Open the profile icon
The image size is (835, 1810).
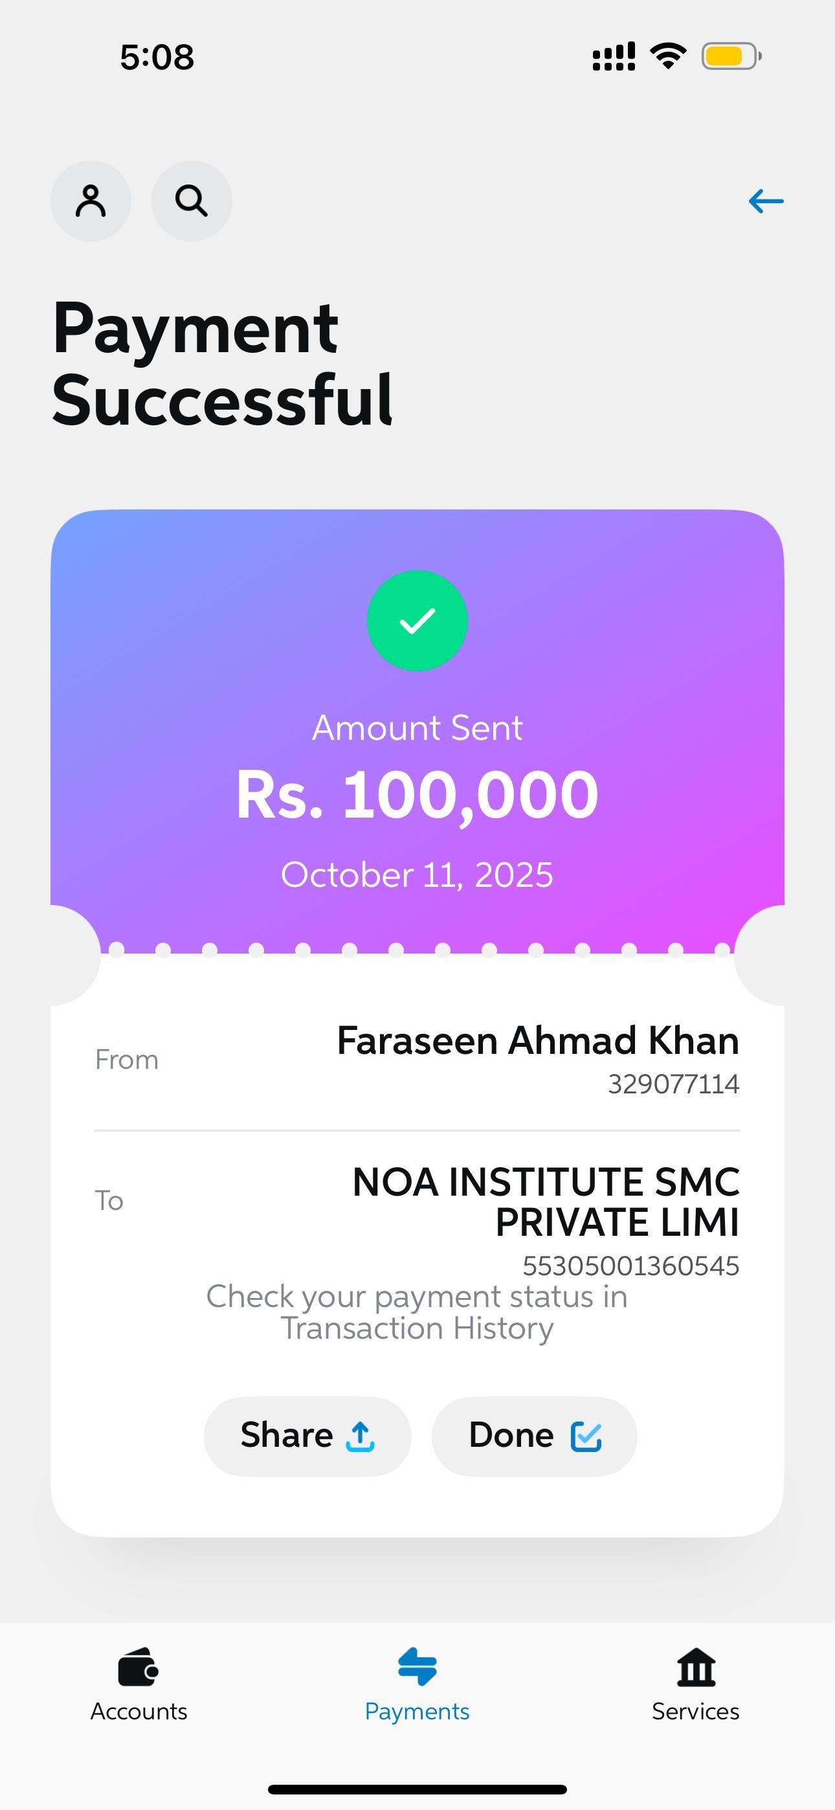(x=91, y=201)
